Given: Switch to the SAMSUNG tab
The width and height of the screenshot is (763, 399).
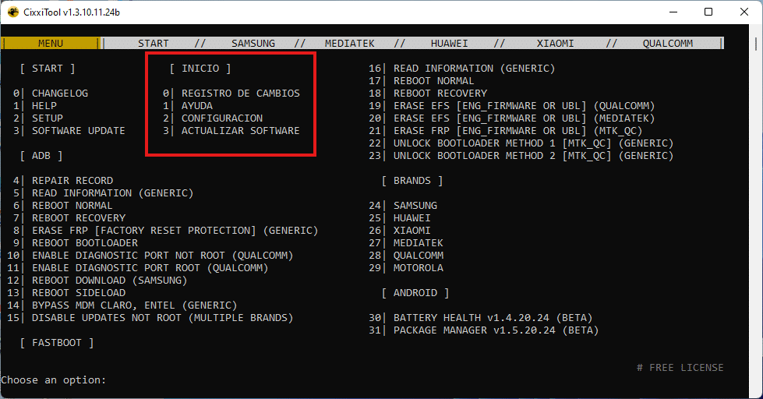Looking at the screenshot, I should coord(253,44).
